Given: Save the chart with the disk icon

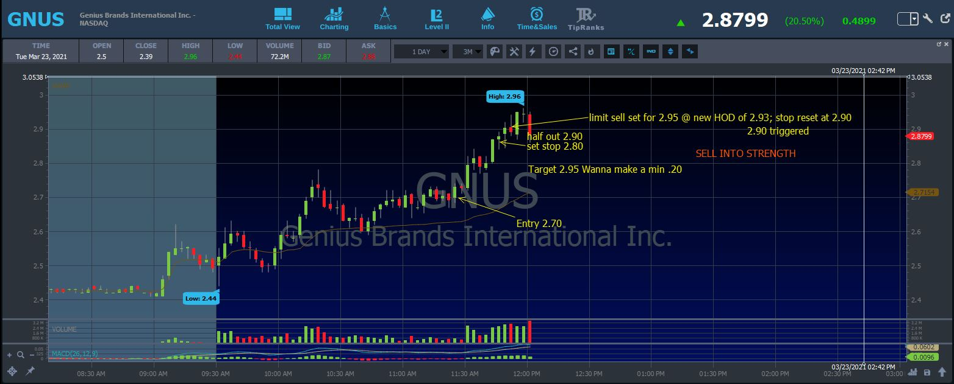Looking at the screenshot, I should [x=927, y=372].
